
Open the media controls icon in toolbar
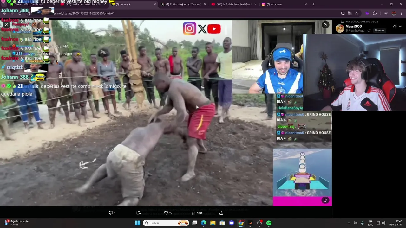coord(386,13)
